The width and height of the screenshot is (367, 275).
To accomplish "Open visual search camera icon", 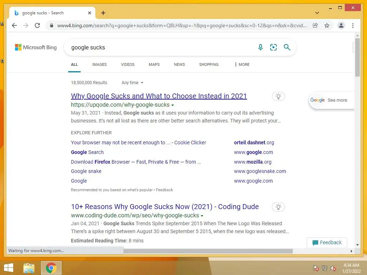I will click(x=273, y=47).
